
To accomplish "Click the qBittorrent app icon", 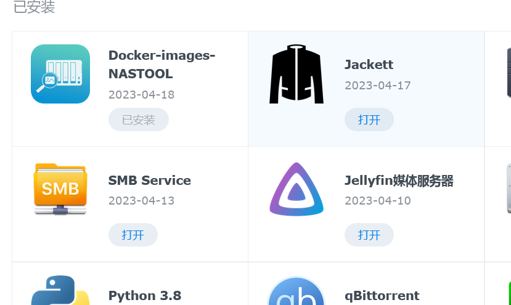I will click(296, 292).
